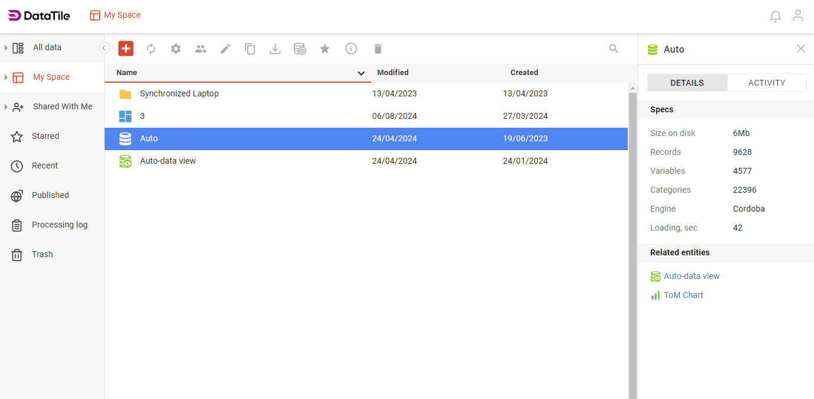Select the edit pencil toolbar icon

(x=225, y=48)
